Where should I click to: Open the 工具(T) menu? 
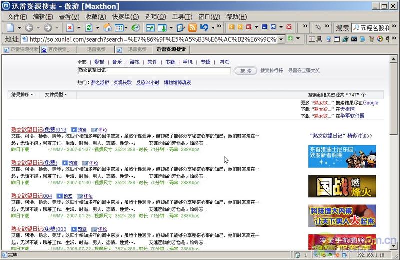[x=182, y=17]
